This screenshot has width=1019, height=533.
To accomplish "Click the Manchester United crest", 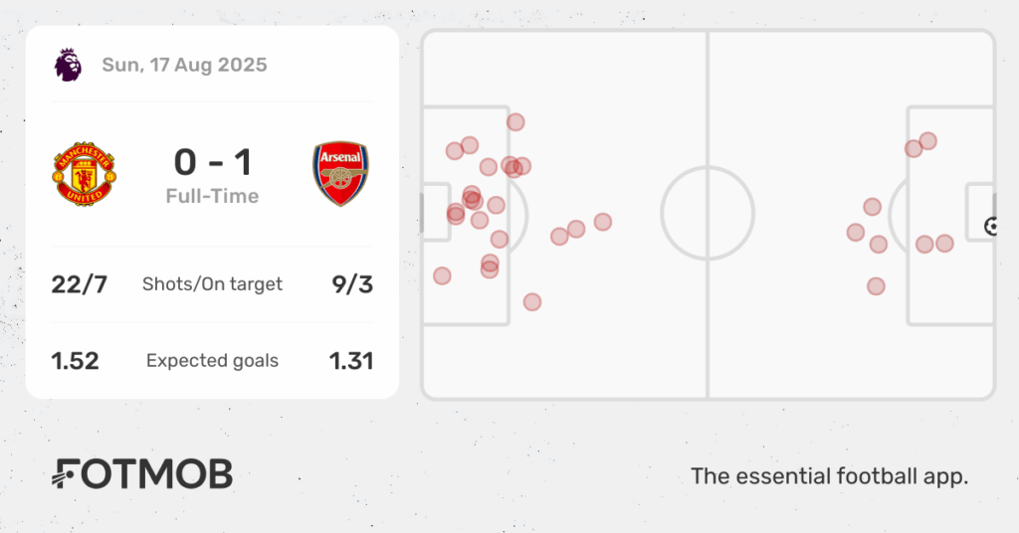I will (85, 174).
